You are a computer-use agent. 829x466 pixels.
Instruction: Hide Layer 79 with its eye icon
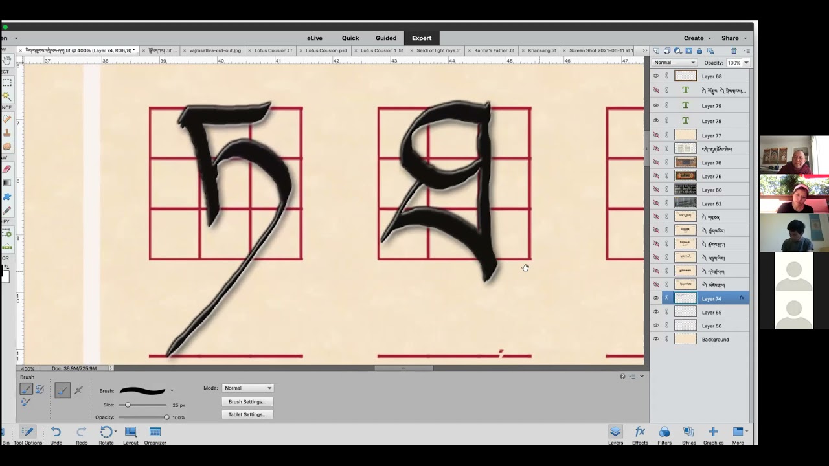[655, 105]
